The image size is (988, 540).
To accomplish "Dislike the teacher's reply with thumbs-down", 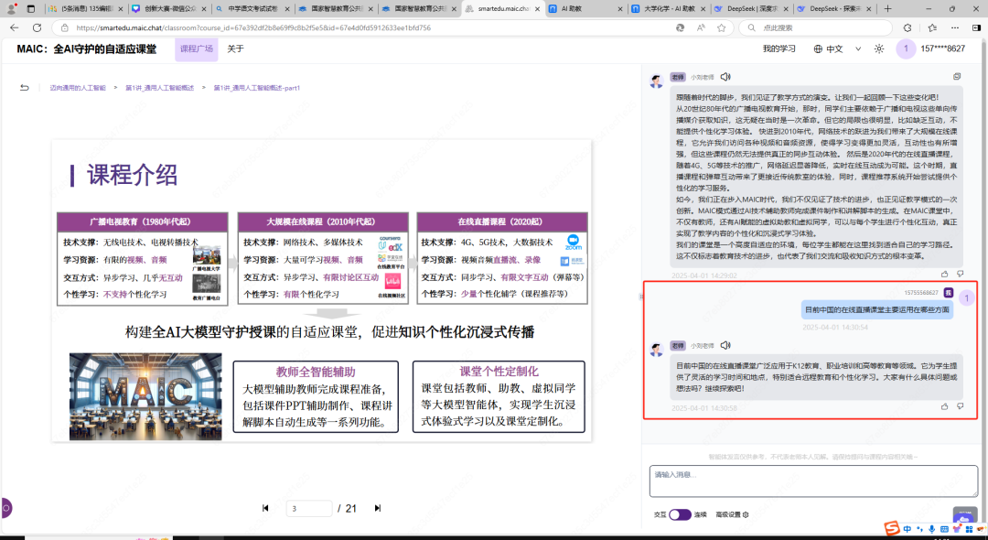I will pos(959,406).
